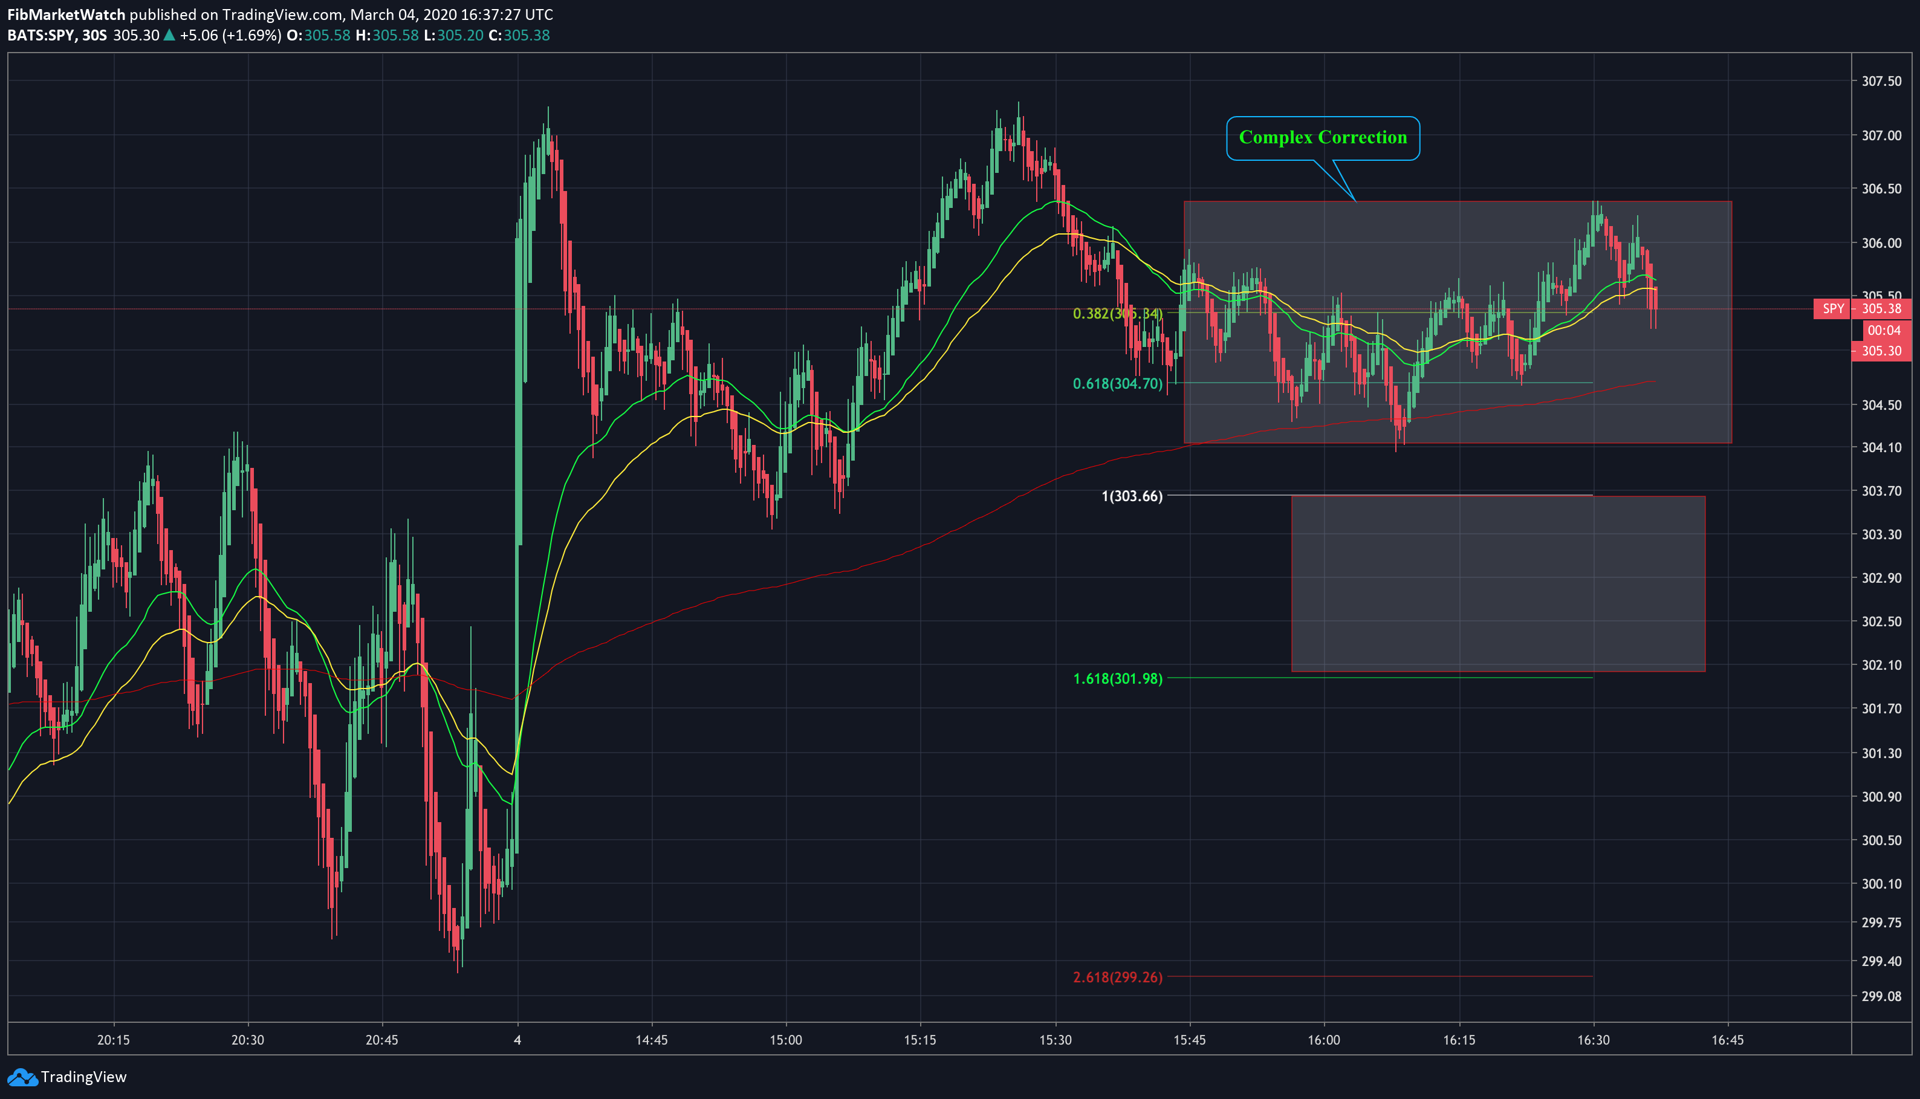This screenshot has width=1920, height=1099.
Task: Click the 301.30 price axis tick
Action: click(x=1881, y=753)
